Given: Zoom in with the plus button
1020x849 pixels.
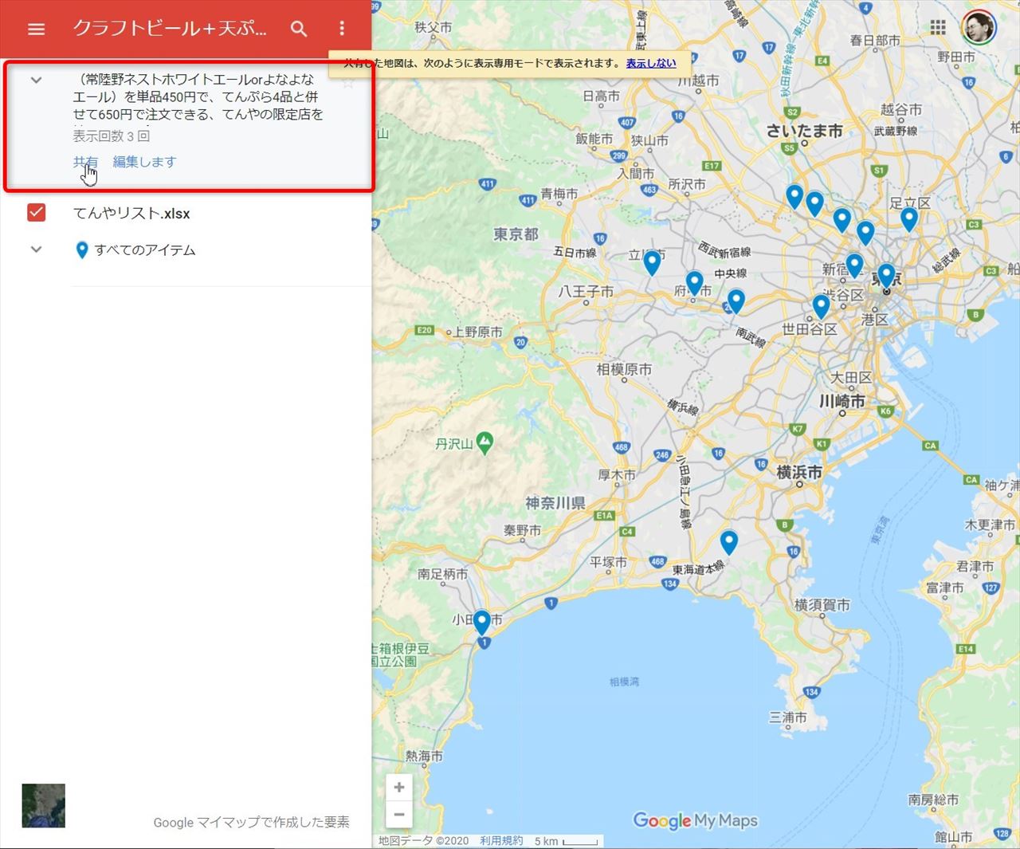Looking at the screenshot, I should (x=399, y=787).
